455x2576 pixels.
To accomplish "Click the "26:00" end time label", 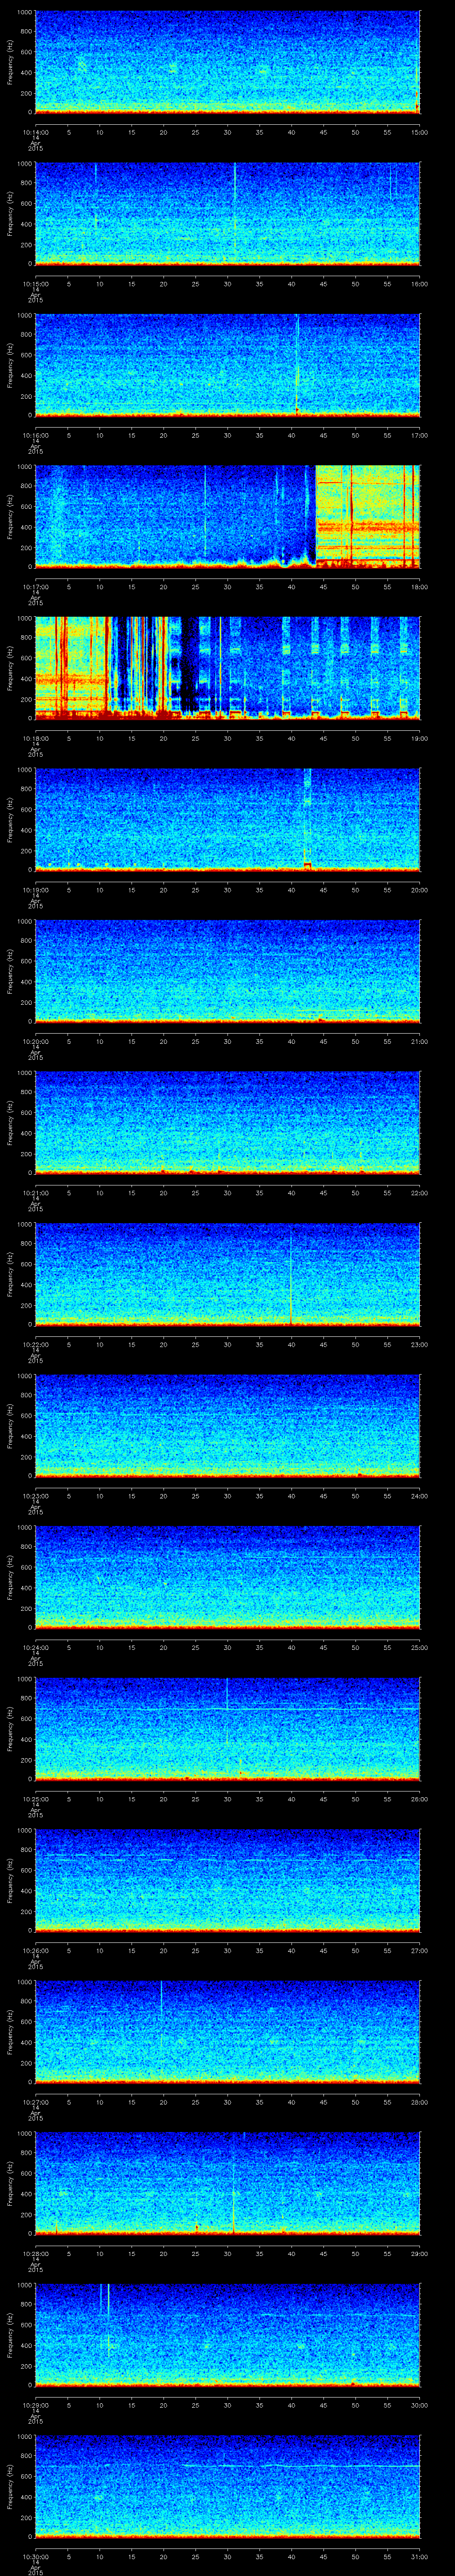I will (x=419, y=1798).
